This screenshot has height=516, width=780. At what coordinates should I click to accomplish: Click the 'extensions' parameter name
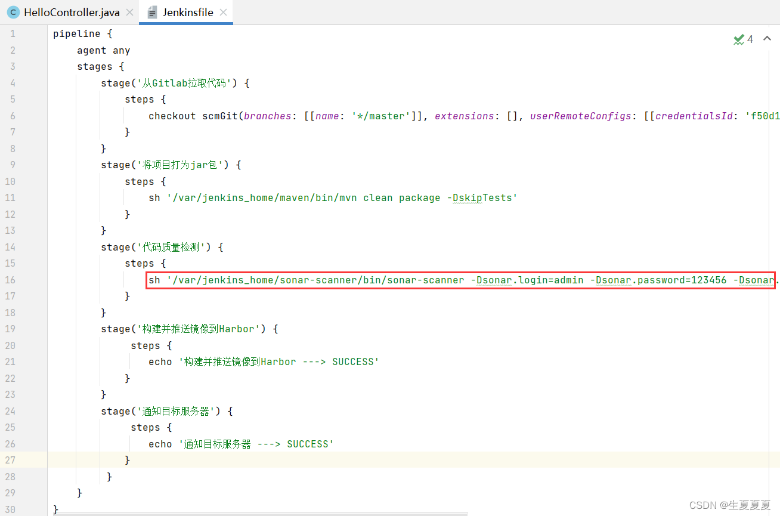(464, 116)
